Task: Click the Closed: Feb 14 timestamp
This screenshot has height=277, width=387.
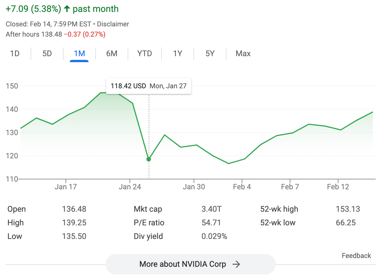Action: [48, 24]
